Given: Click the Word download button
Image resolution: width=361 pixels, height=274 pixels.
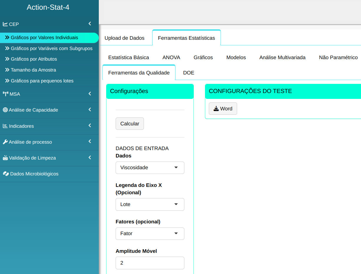Looking at the screenshot, I should tap(223, 109).
